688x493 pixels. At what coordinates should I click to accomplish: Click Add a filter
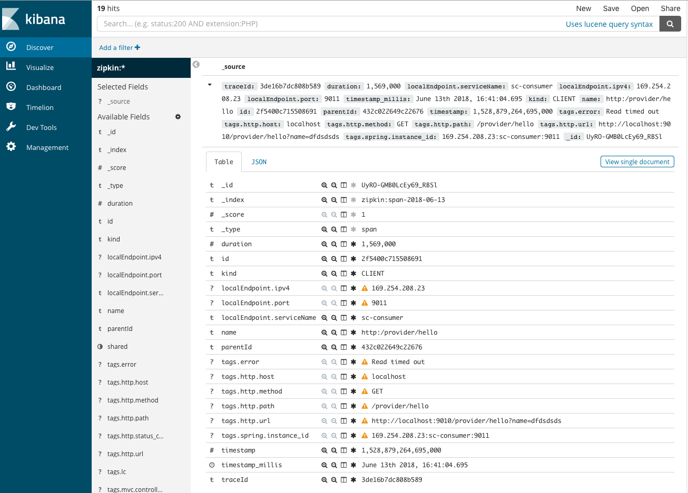click(x=120, y=47)
